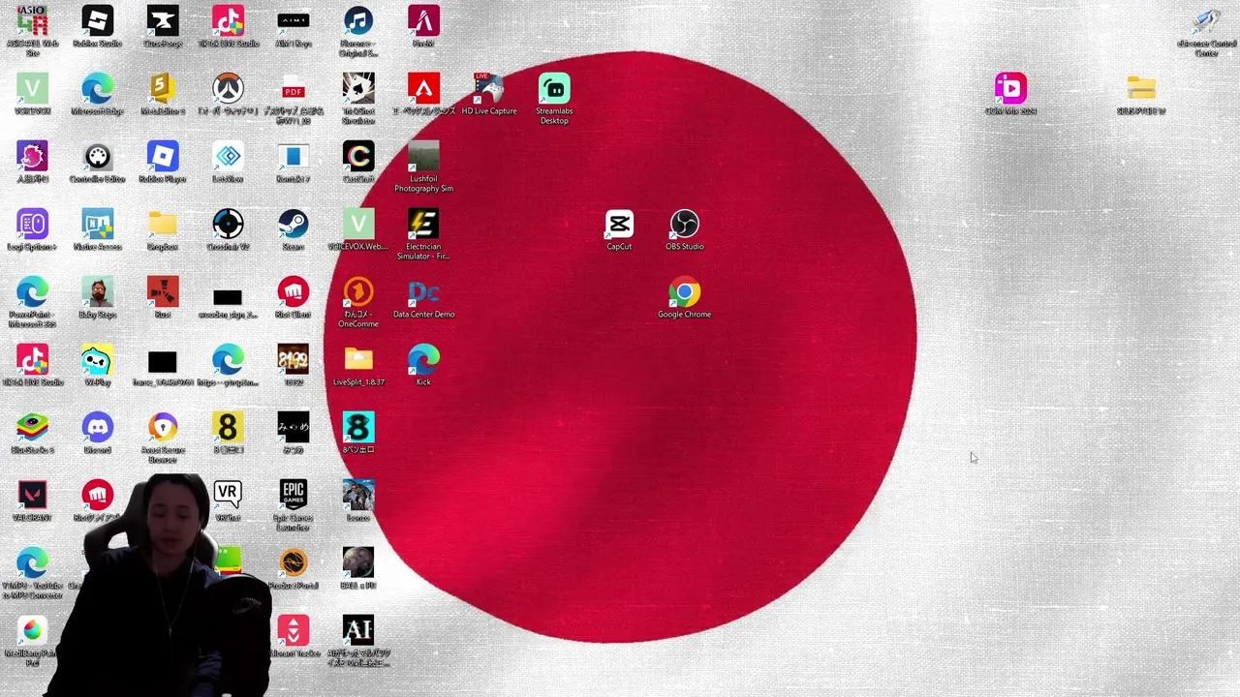Launch the BALL x PIT shortcut
This screenshot has height=697, width=1240.
pyautogui.click(x=358, y=563)
